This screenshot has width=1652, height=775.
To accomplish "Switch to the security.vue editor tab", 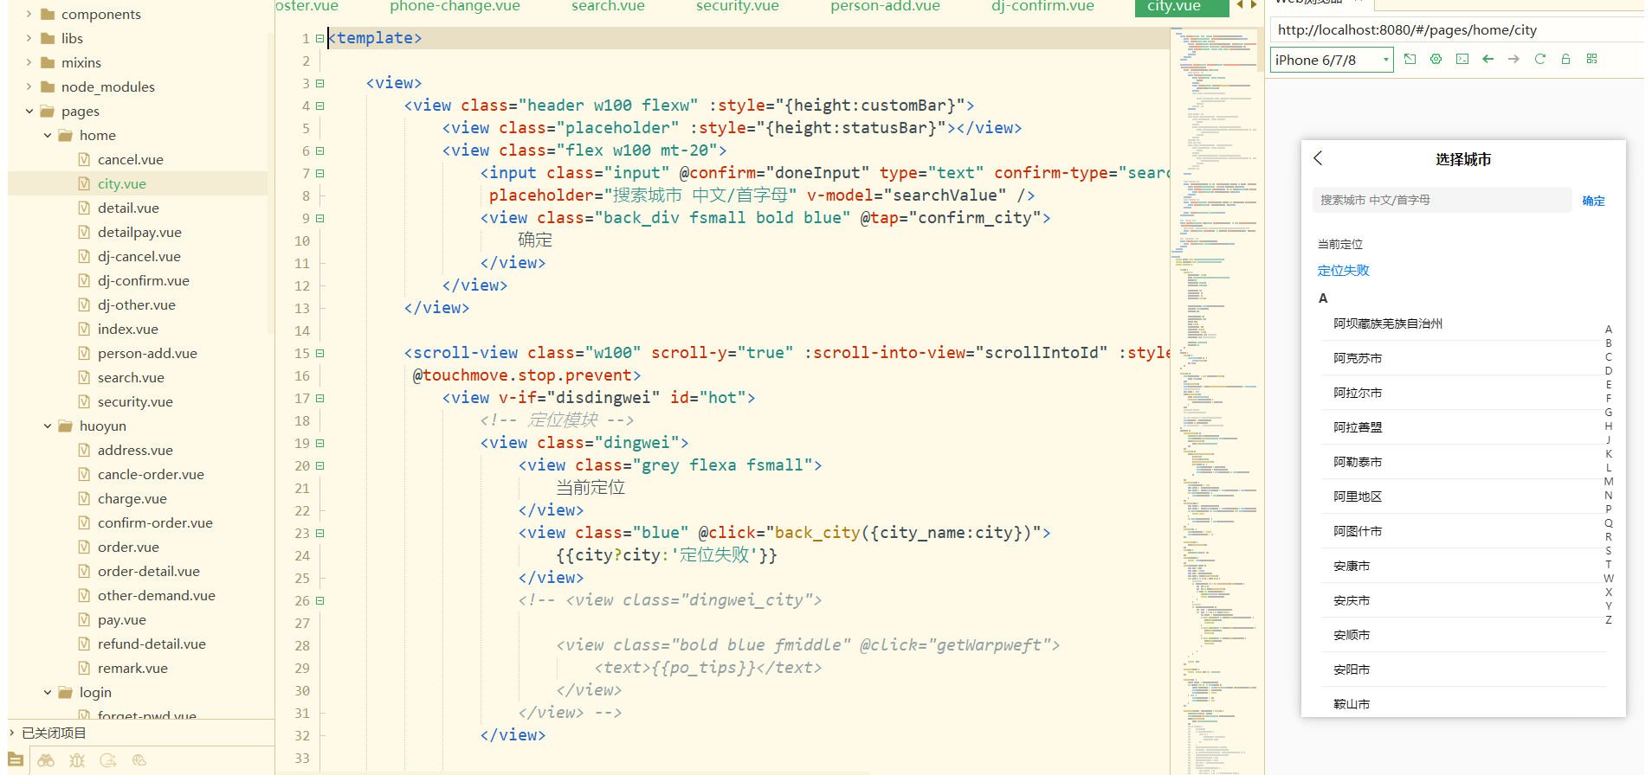I will (x=737, y=7).
